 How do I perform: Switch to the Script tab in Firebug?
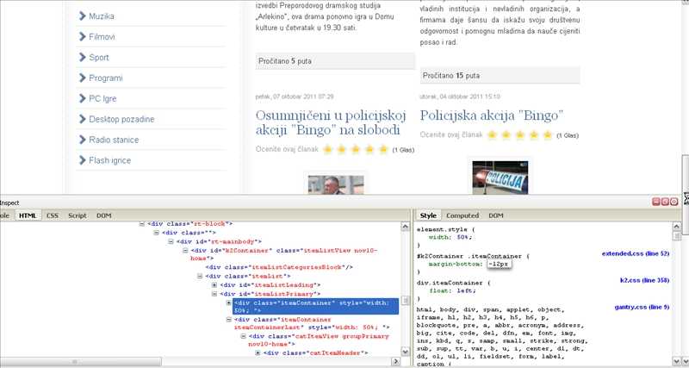[x=78, y=215]
